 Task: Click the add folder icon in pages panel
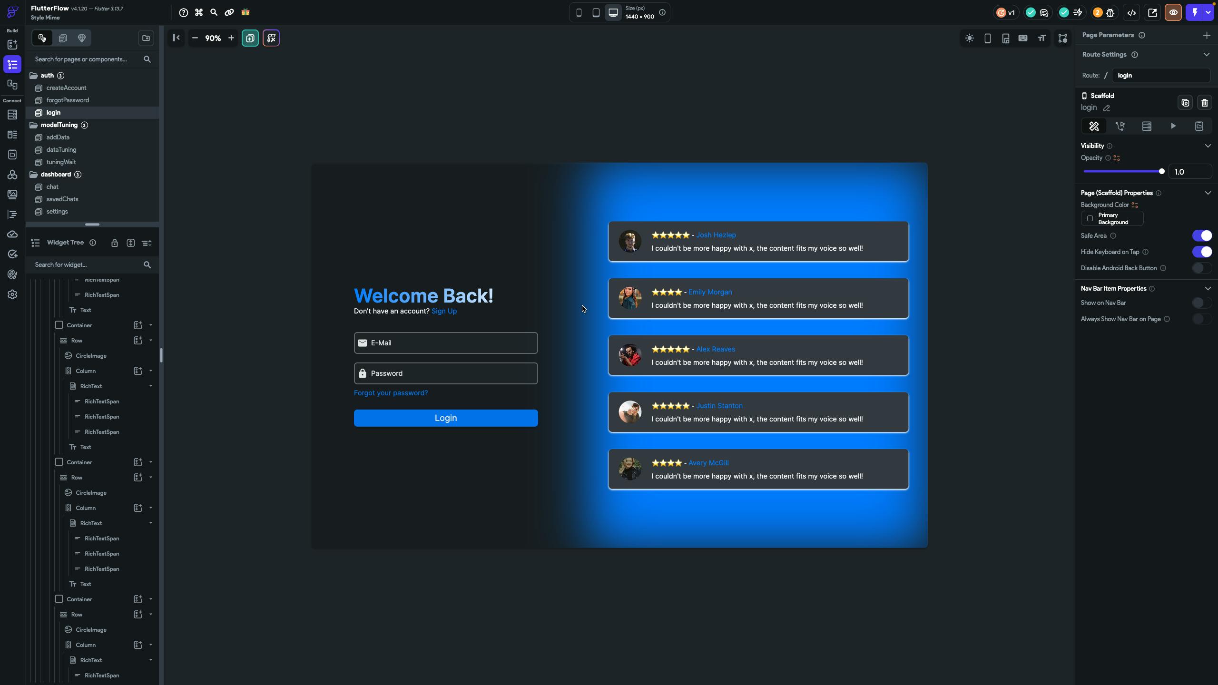146,38
